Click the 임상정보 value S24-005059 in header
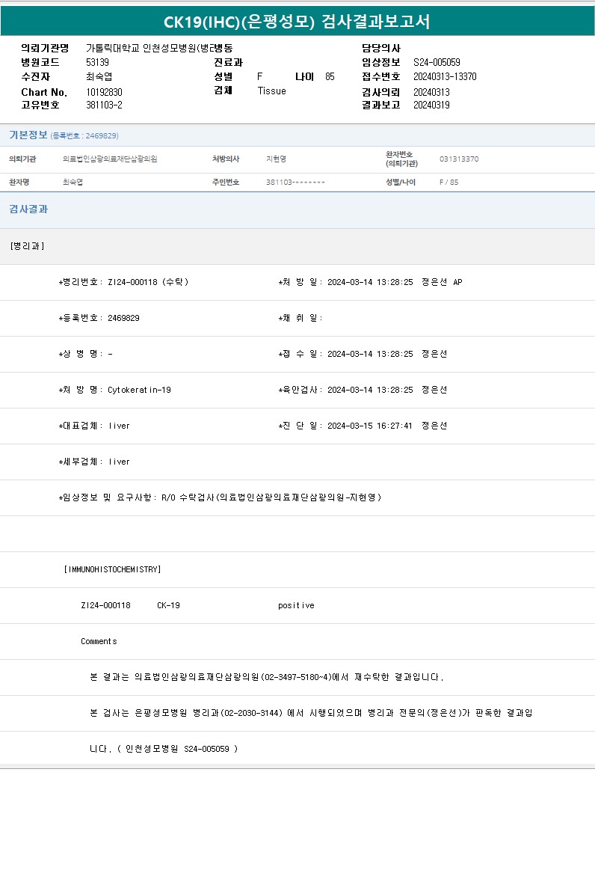595x891 pixels. (437, 62)
